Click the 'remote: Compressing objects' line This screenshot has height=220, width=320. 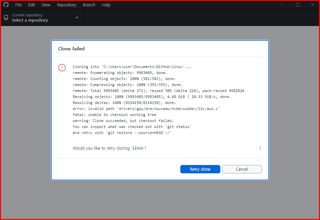tap(128, 85)
